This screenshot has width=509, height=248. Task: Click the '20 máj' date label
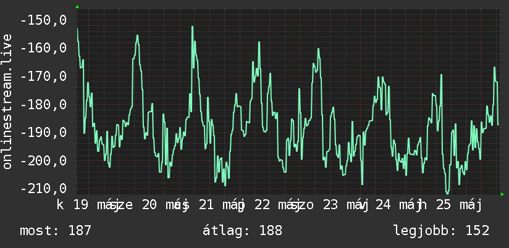[166, 206]
